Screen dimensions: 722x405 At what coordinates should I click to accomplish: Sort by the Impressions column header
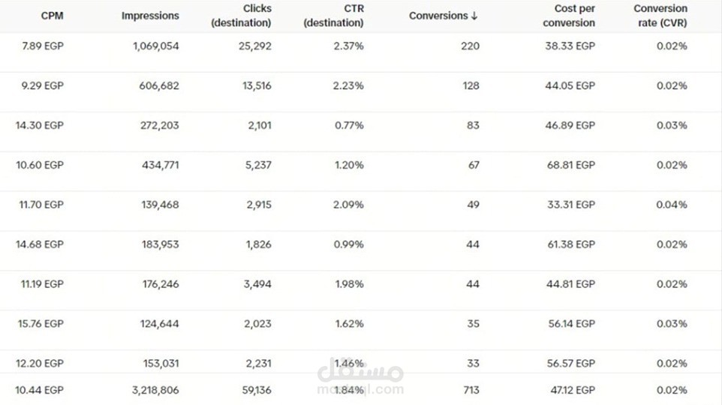pyautogui.click(x=150, y=16)
